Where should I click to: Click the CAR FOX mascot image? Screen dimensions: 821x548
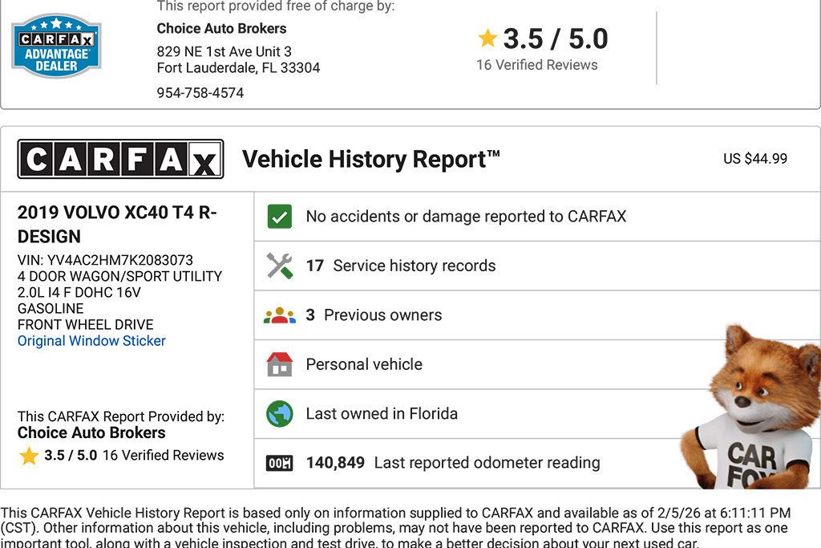click(x=754, y=409)
